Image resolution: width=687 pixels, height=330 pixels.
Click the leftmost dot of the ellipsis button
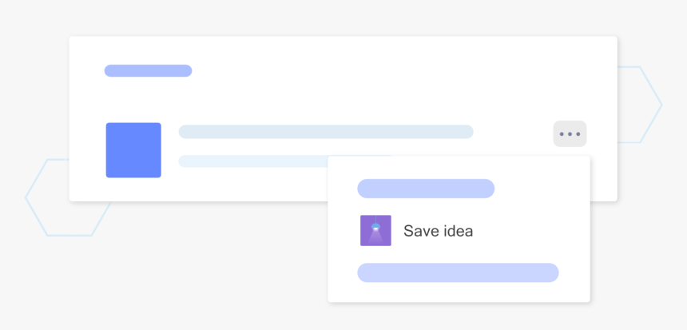coord(562,133)
